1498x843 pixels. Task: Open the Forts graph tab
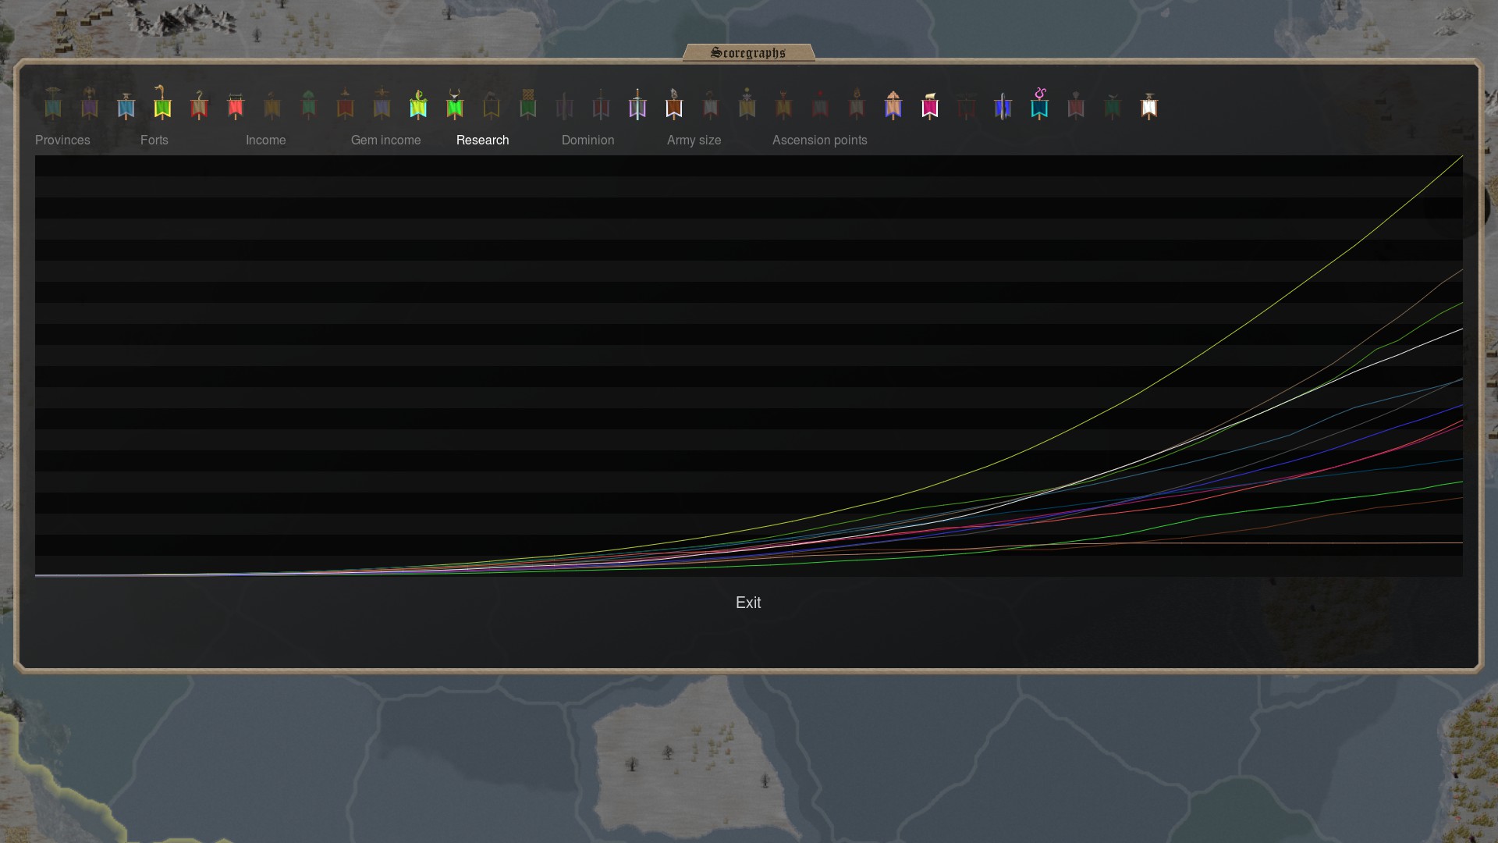154,140
